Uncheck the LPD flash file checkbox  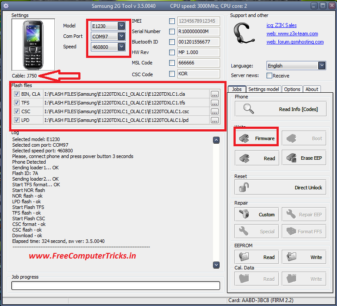point(17,120)
